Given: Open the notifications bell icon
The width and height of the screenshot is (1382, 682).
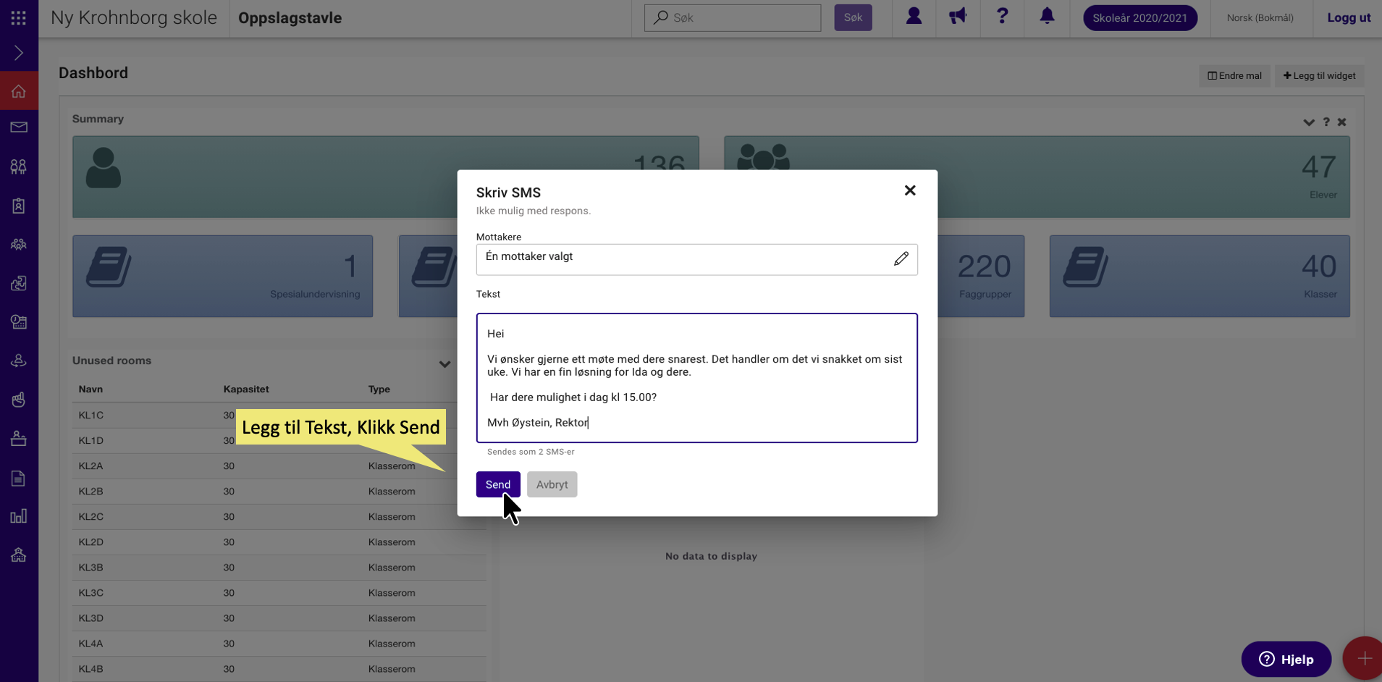Looking at the screenshot, I should pyautogui.click(x=1047, y=17).
